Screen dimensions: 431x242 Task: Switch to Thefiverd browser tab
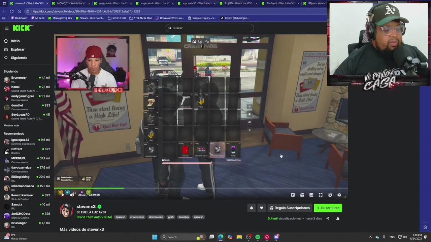tap(280, 3)
